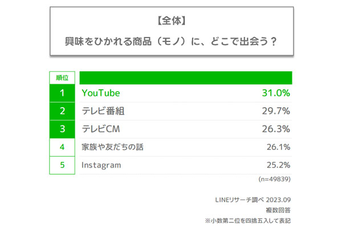Click the 31.0% value
342x228 pixels.
[x=276, y=92]
